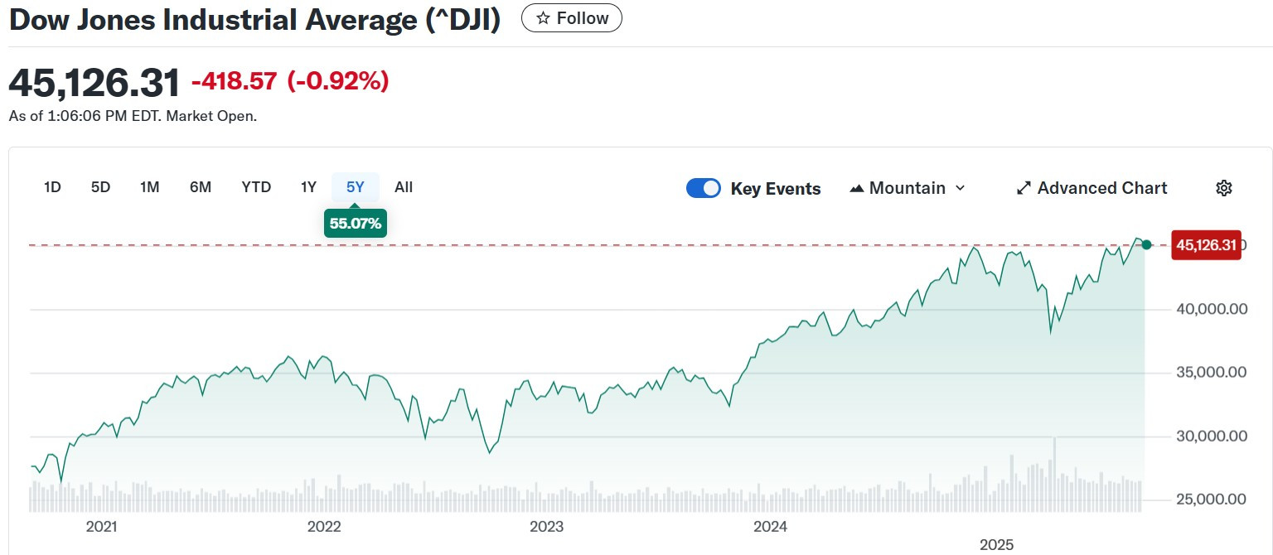This screenshot has height=555, width=1273.
Task: Open the Advanced Chart link
Action: point(1091,188)
